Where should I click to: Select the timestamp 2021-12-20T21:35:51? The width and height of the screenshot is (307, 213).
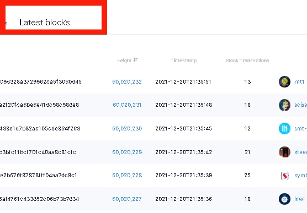tap(183, 81)
